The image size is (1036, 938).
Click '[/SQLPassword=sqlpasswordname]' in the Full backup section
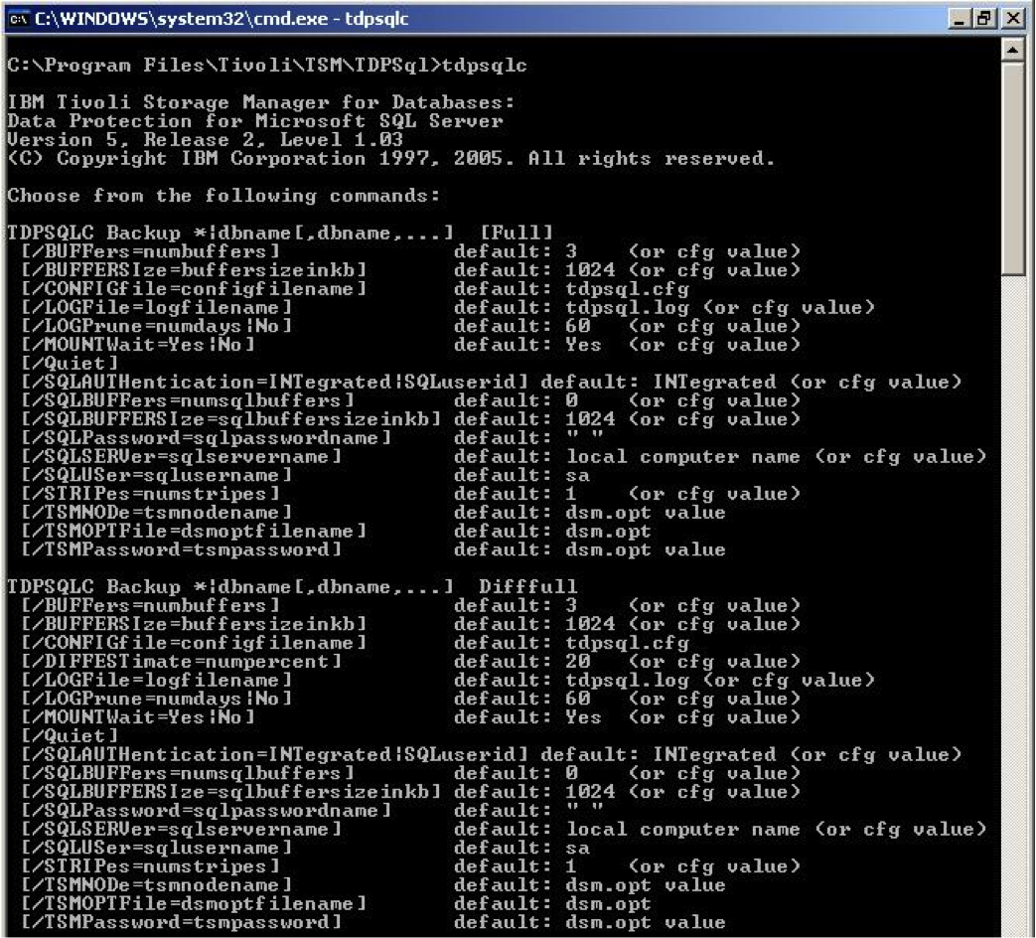[207, 437]
